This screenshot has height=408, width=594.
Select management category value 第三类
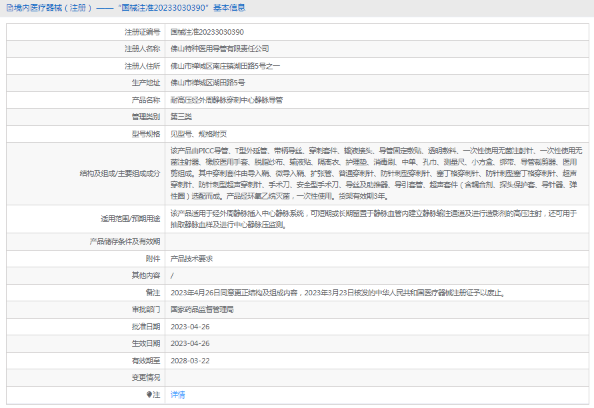(181, 117)
